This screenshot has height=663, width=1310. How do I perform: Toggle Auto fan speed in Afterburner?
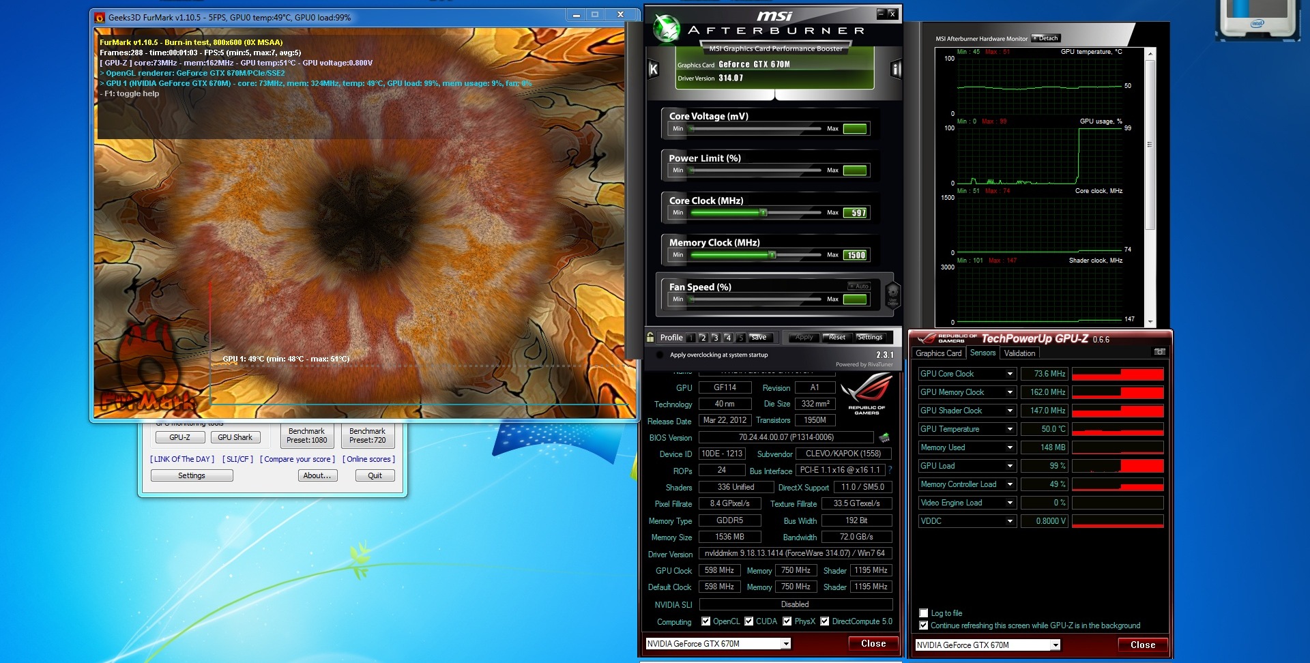click(859, 286)
